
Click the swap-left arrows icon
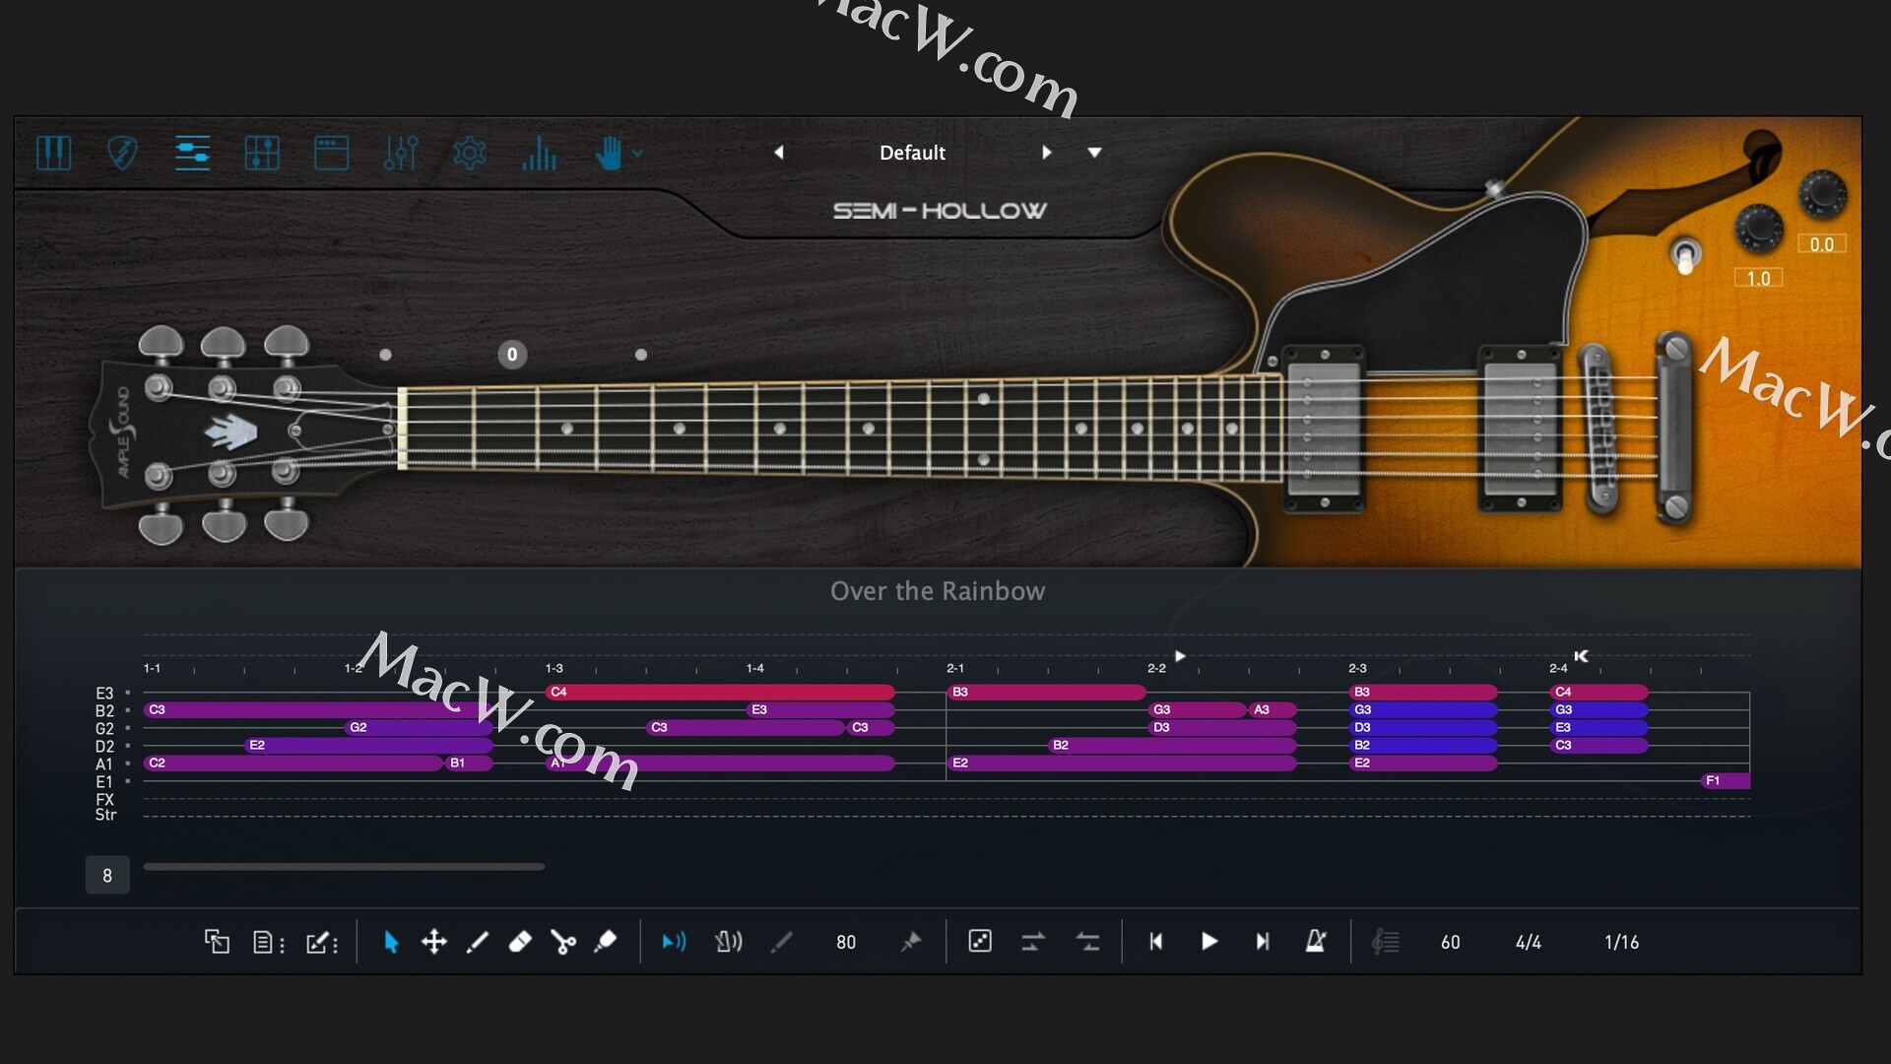1087,943
